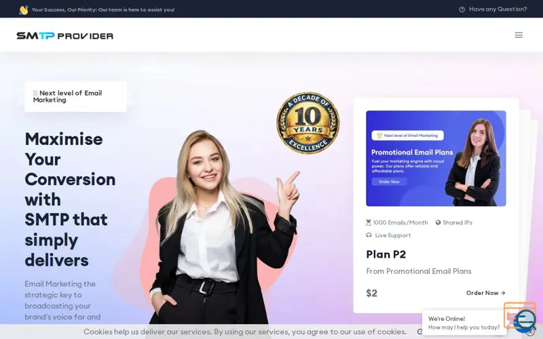Click the 1000 Emails/Month label

[x=400, y=222]
